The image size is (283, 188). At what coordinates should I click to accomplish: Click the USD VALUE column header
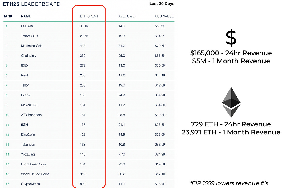coord(164,16)
